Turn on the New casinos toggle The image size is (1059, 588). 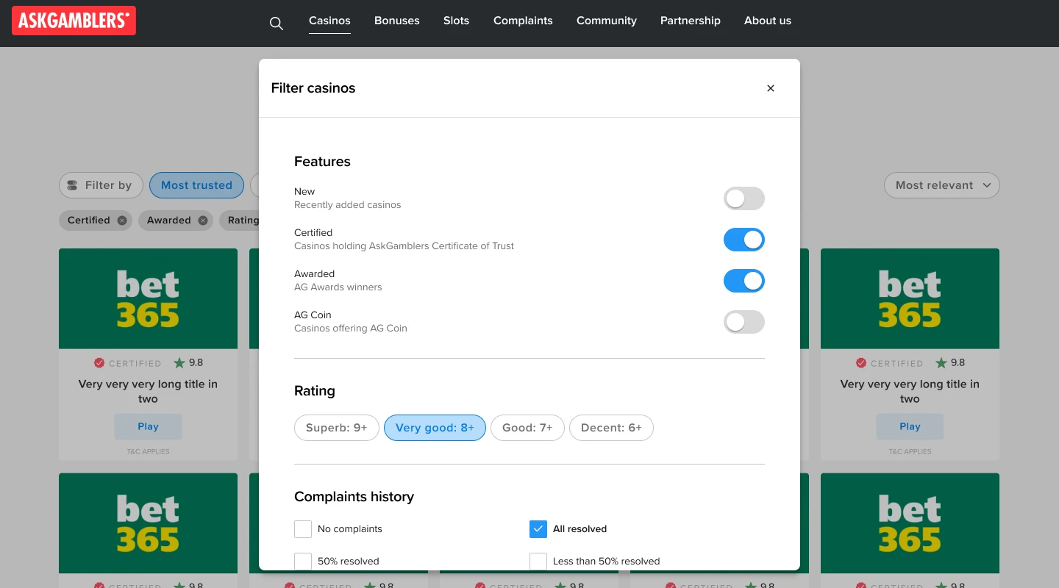(x=744, y=198)
